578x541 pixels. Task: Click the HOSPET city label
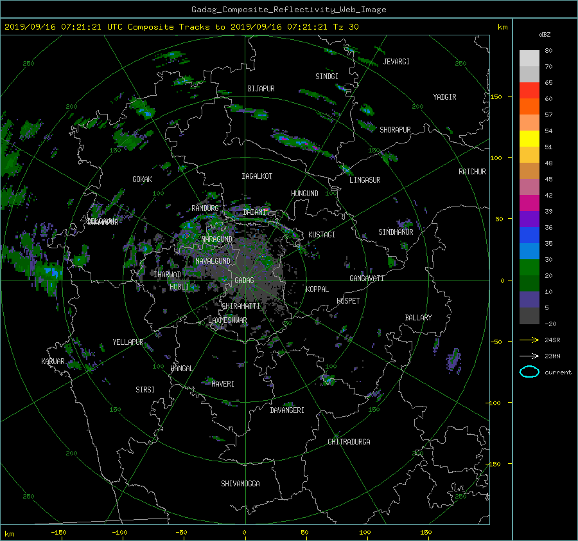coord(348,301)
